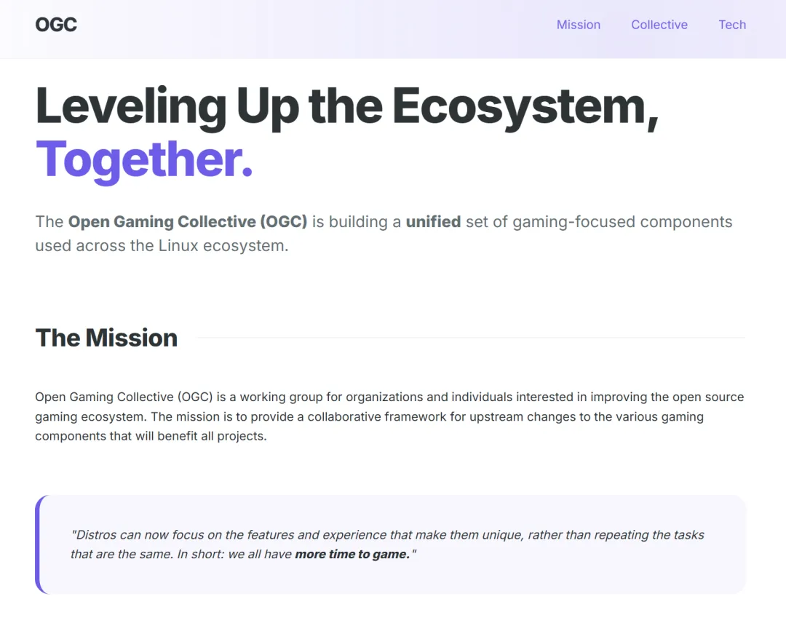
Task: Click 'The Mission' section heading
Action: click(x=106, y=338)
